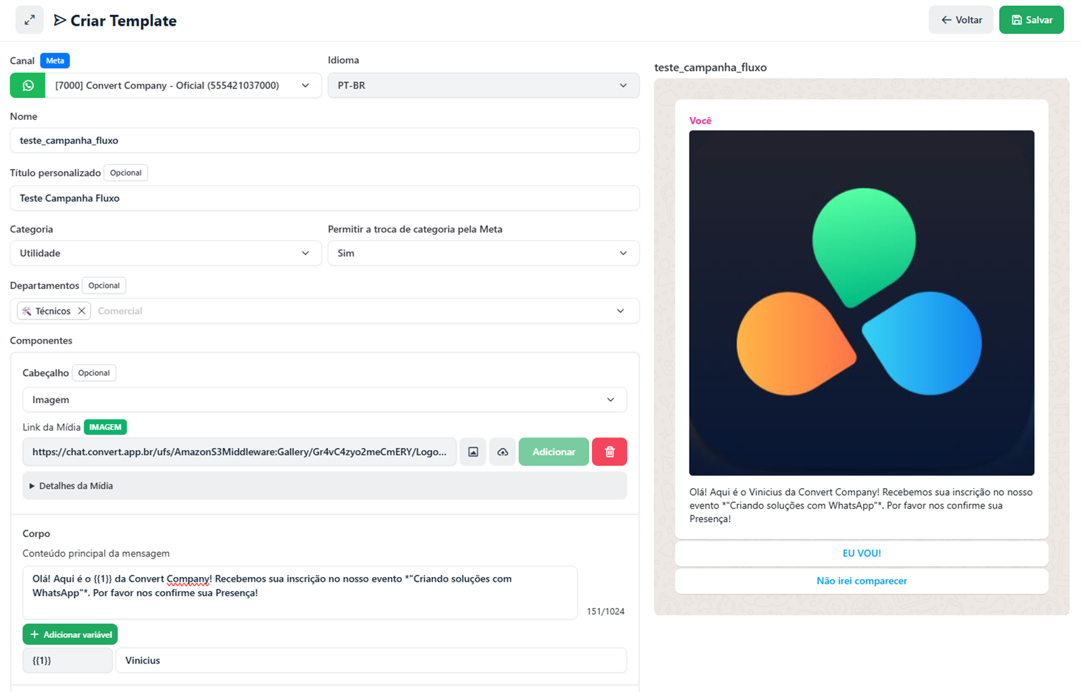The width and height of the screenshot is (1081, 692).
Task: Open the media gallery image icon
Action: (x=473, y=452)
